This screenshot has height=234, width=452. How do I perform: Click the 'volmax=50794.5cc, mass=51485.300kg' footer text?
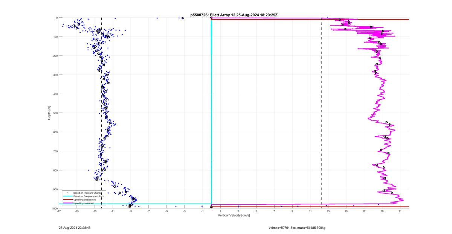pyautogui.click(x=297, y=228)
